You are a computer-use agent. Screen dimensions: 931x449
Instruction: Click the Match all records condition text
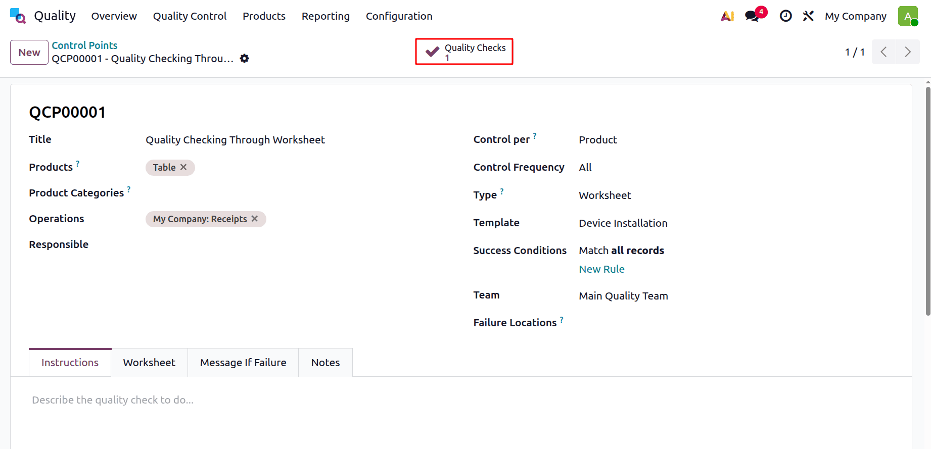point(621,251)
